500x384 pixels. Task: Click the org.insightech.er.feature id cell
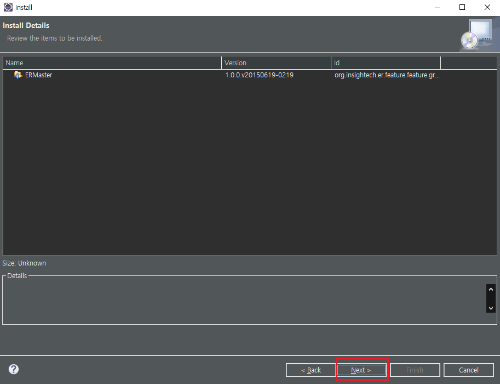(x=387, y=75)
